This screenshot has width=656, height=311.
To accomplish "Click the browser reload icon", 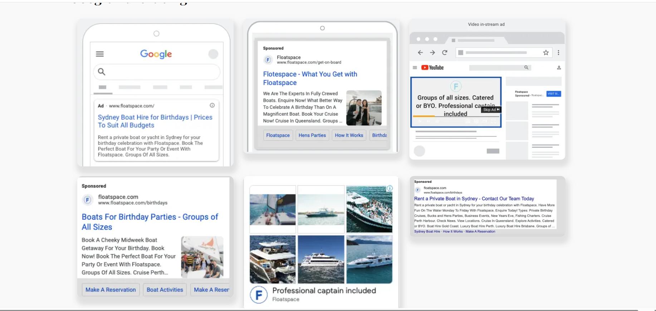I will [x=445, y=52].
